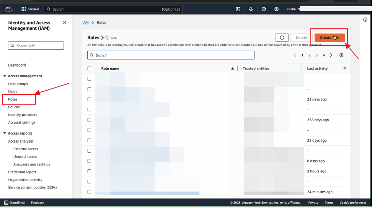This screenshot has width=372, height=208.
Task: Check the checkbox for role active 23 days ago
Action: (89, 99)
